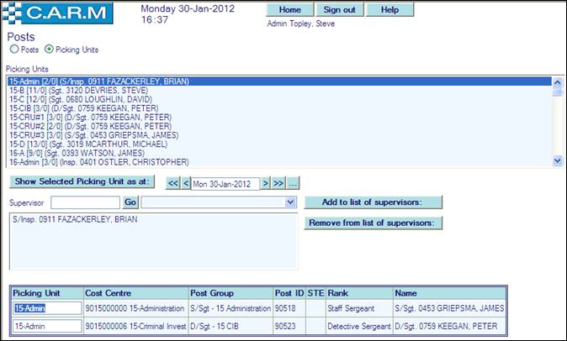Screen dimensions: 567x341
Task: Go to previous day with < button
Action: click(x=185, y=182)
